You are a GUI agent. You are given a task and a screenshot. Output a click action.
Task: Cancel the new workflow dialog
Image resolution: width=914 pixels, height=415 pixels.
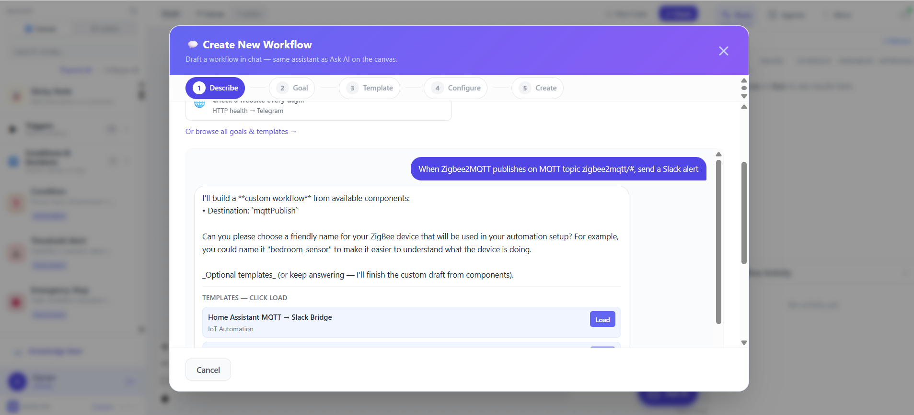208,370
